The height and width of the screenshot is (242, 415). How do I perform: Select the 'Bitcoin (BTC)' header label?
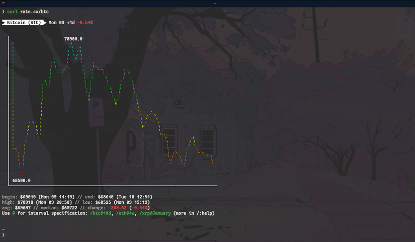click(24, 23)
